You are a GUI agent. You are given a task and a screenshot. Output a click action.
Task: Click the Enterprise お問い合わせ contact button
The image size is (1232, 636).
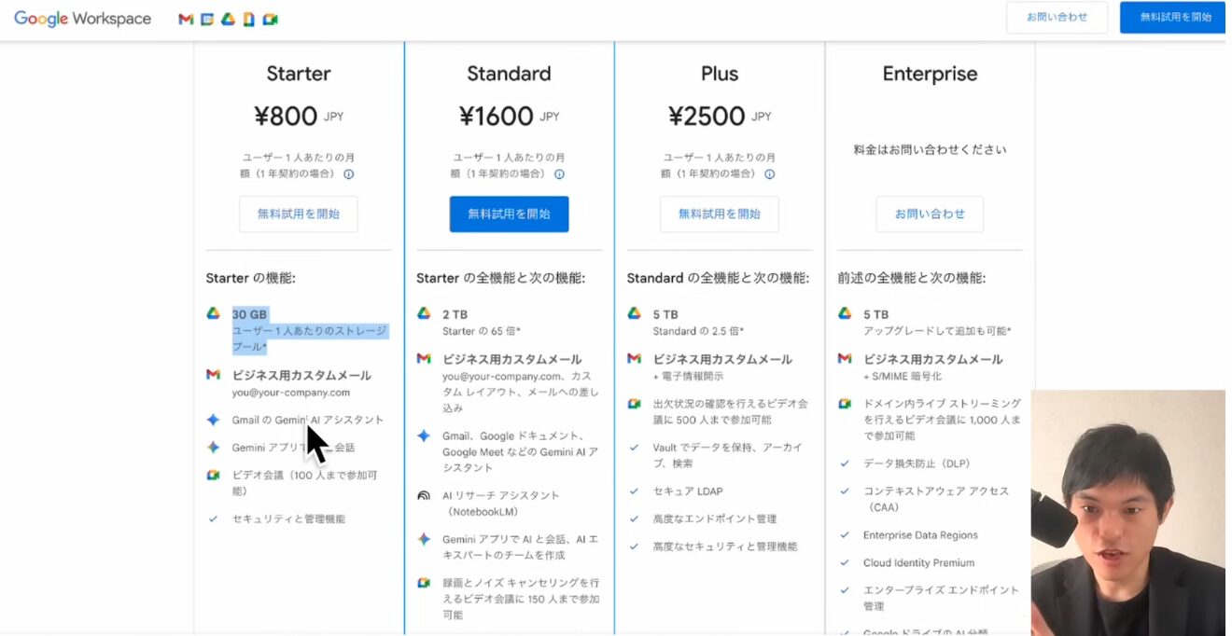point(930,214)
